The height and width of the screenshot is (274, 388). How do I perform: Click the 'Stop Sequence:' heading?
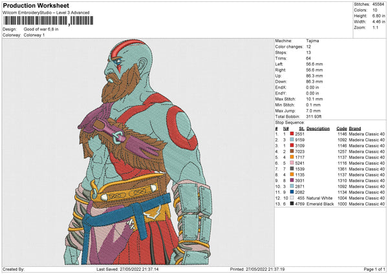[290, 123]
